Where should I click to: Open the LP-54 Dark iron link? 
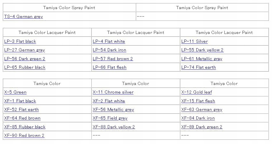(109, 50)
